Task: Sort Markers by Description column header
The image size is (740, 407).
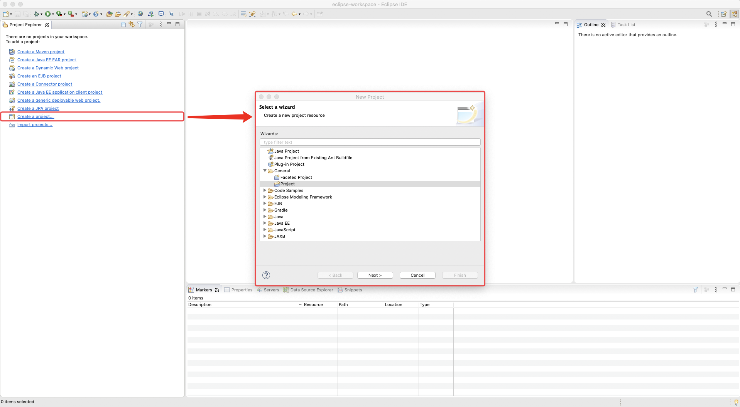Action: coord(245,304)
